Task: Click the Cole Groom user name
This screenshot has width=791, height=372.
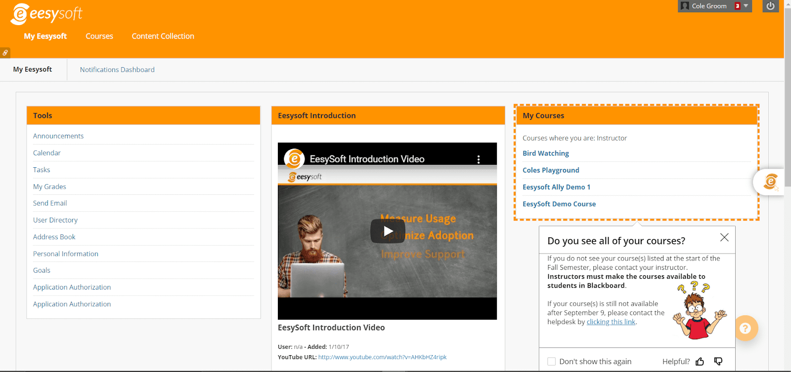Action: point(709,6)
